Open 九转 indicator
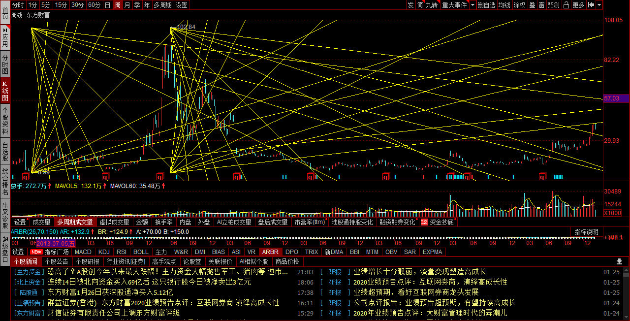This screenshot has width=630, height=321. 432,5
